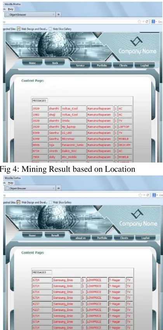Click LogOut on top page

click(145, 65)
